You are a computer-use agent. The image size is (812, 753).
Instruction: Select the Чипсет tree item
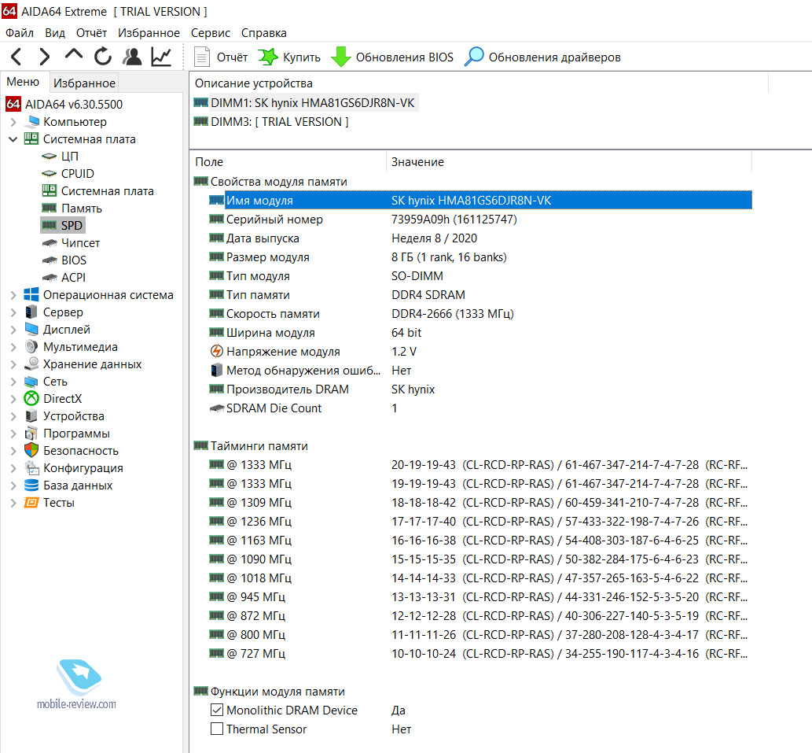[x=80, y=243]
